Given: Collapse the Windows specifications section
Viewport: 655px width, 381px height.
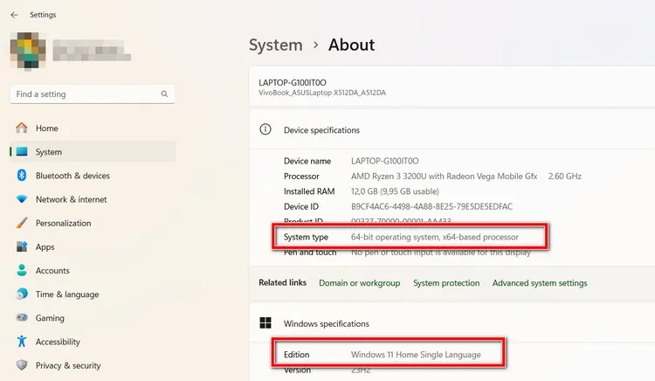Looking at the screenshot, I should point(326,323).
